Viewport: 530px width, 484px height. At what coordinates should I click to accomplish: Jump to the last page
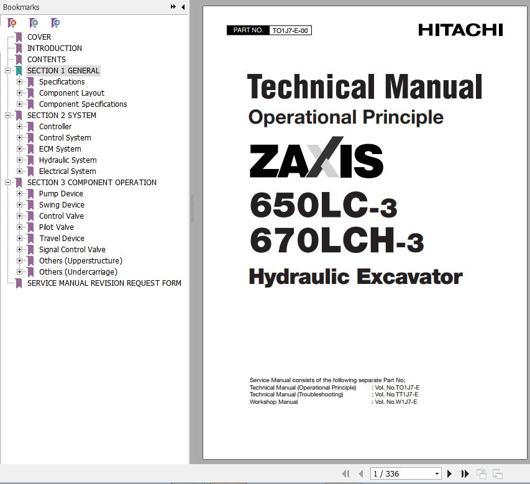pyautogui.click(x=465, y=474)
